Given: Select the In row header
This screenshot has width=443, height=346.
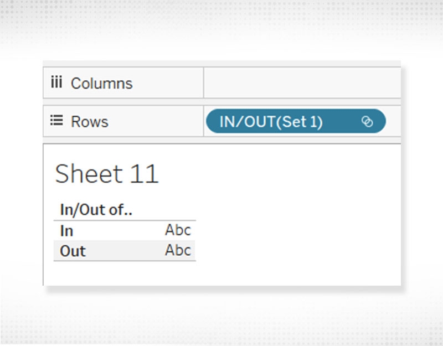Looking at the screenshot, I should click(x=66, y=231).
